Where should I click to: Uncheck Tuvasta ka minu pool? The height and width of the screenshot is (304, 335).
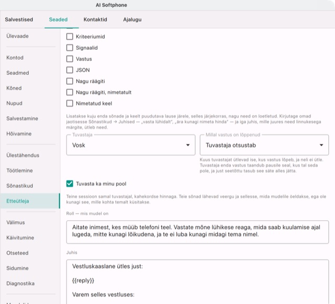click(x=70, y=184)
